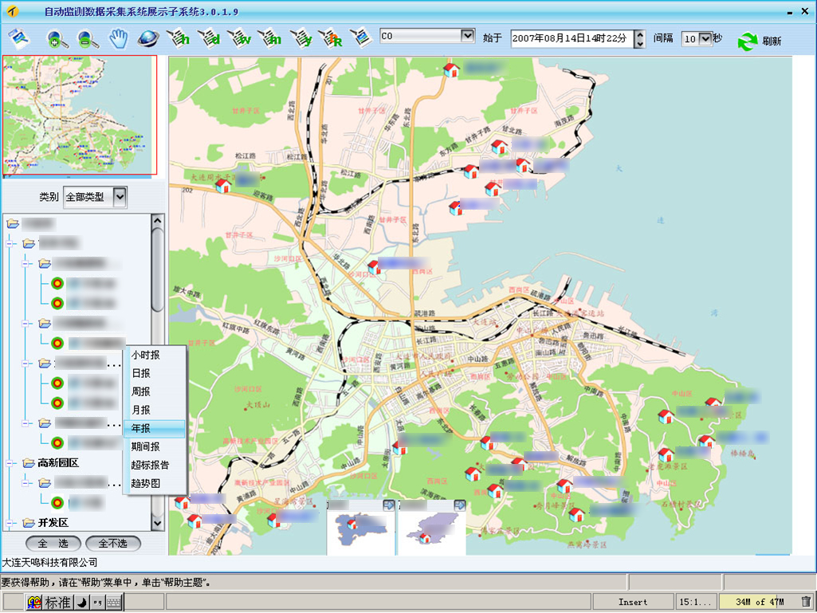Click the 大连天鸣科技有限公司 company label
Image resolution: width=817 pixels, height=613 pixels.
pos(50,563)
